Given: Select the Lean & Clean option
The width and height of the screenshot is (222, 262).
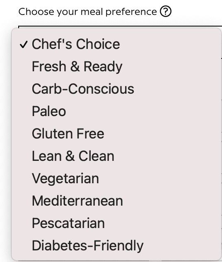Looking at the screenshot, I should click(116, 156).
